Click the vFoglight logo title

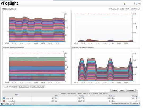click(10, 3)
